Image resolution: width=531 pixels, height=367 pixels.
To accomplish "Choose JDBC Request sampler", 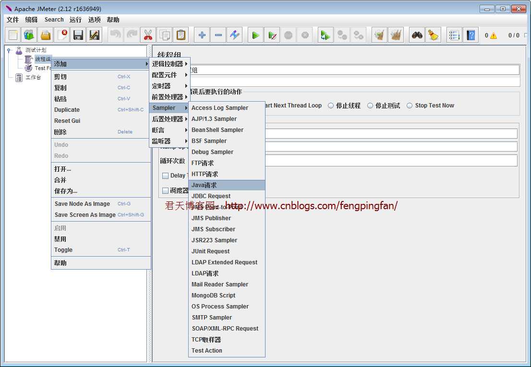I will (227, 196).
